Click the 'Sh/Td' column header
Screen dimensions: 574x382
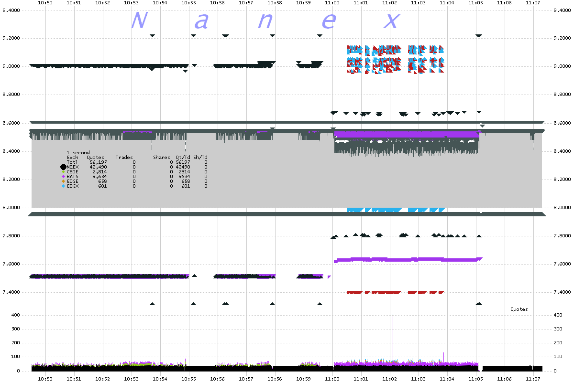point(200,157)
